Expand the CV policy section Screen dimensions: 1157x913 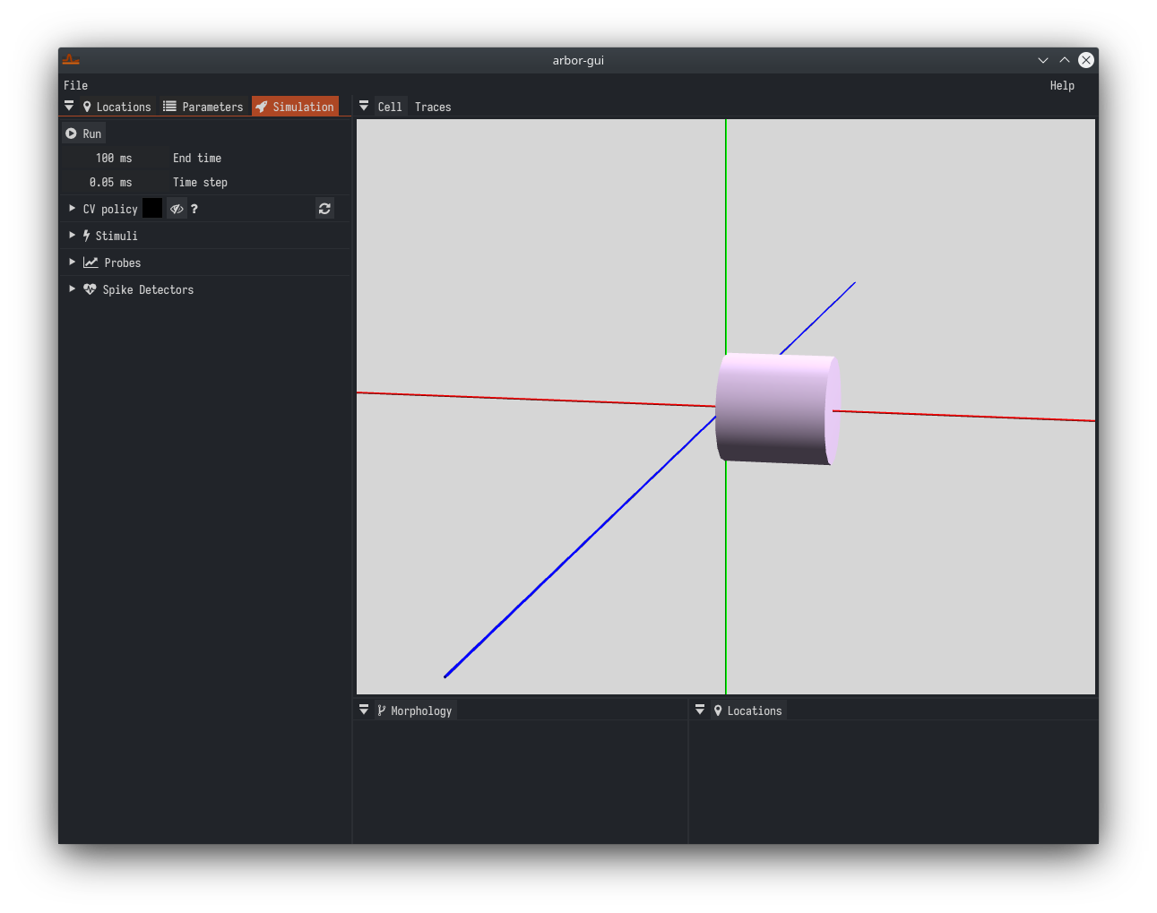tap(73, 209)
